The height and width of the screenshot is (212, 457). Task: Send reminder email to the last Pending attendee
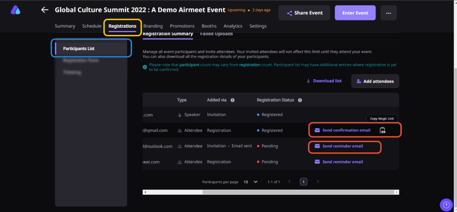click(339, 162)
